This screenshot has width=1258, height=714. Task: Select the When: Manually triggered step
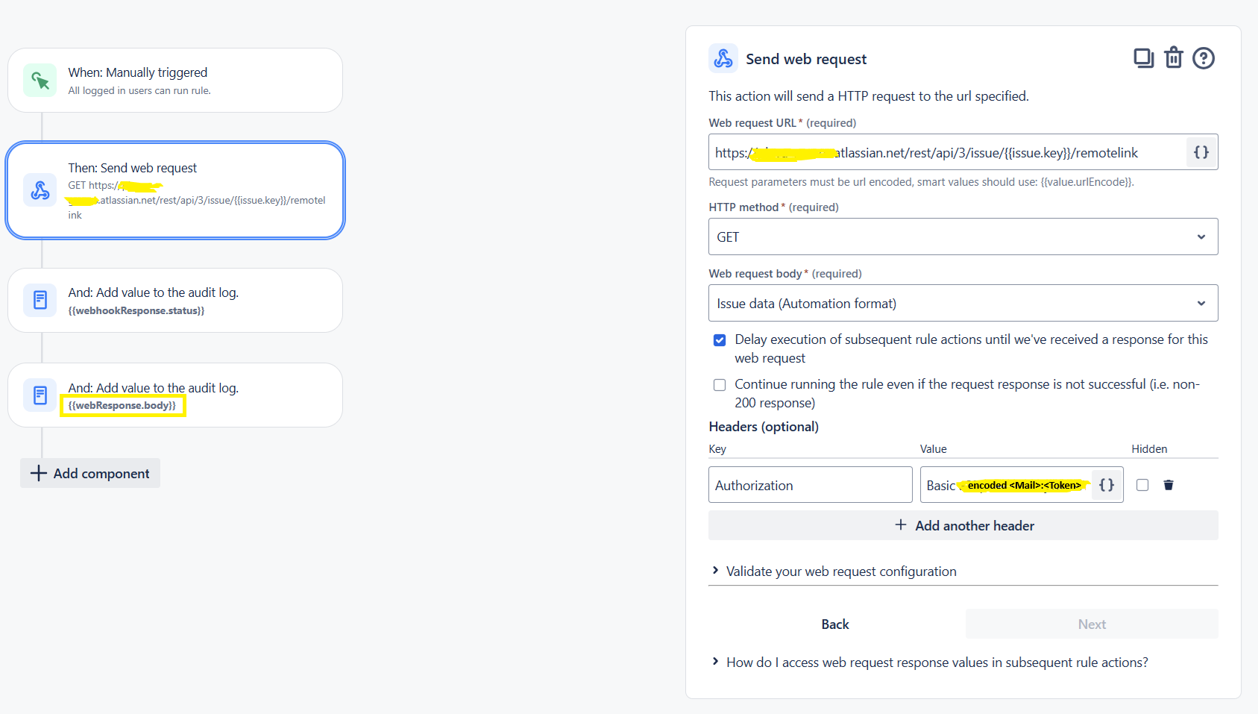(175, 81)
